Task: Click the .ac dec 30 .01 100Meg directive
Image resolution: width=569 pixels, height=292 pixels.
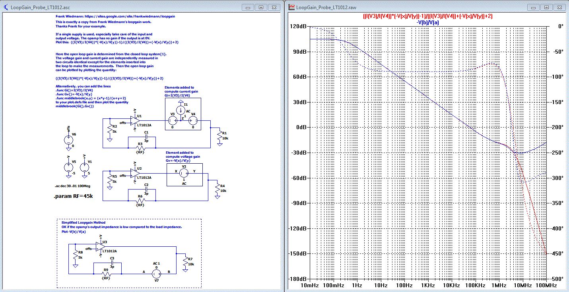Action: [x=72, y=186]
